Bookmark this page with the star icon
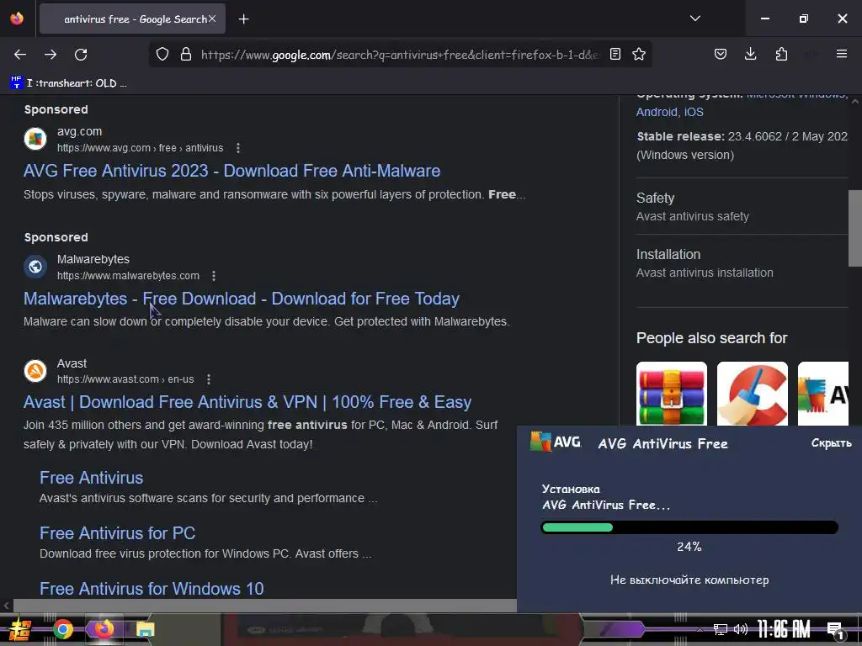 click(x=639, y=54)
